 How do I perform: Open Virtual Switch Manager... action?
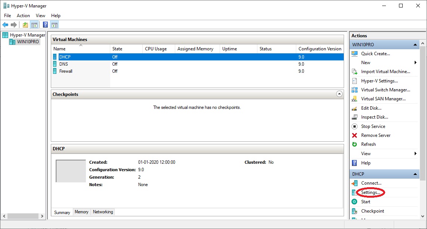click(386, 90)
